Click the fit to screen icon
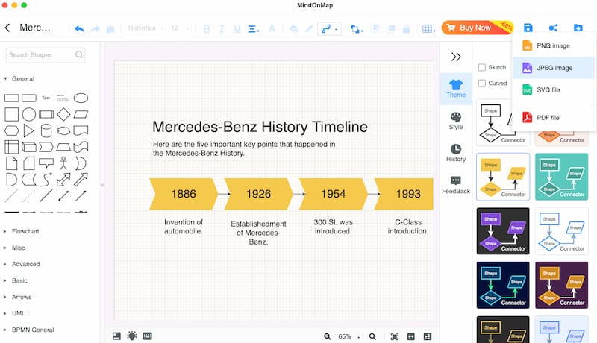 tap(395, 336)
